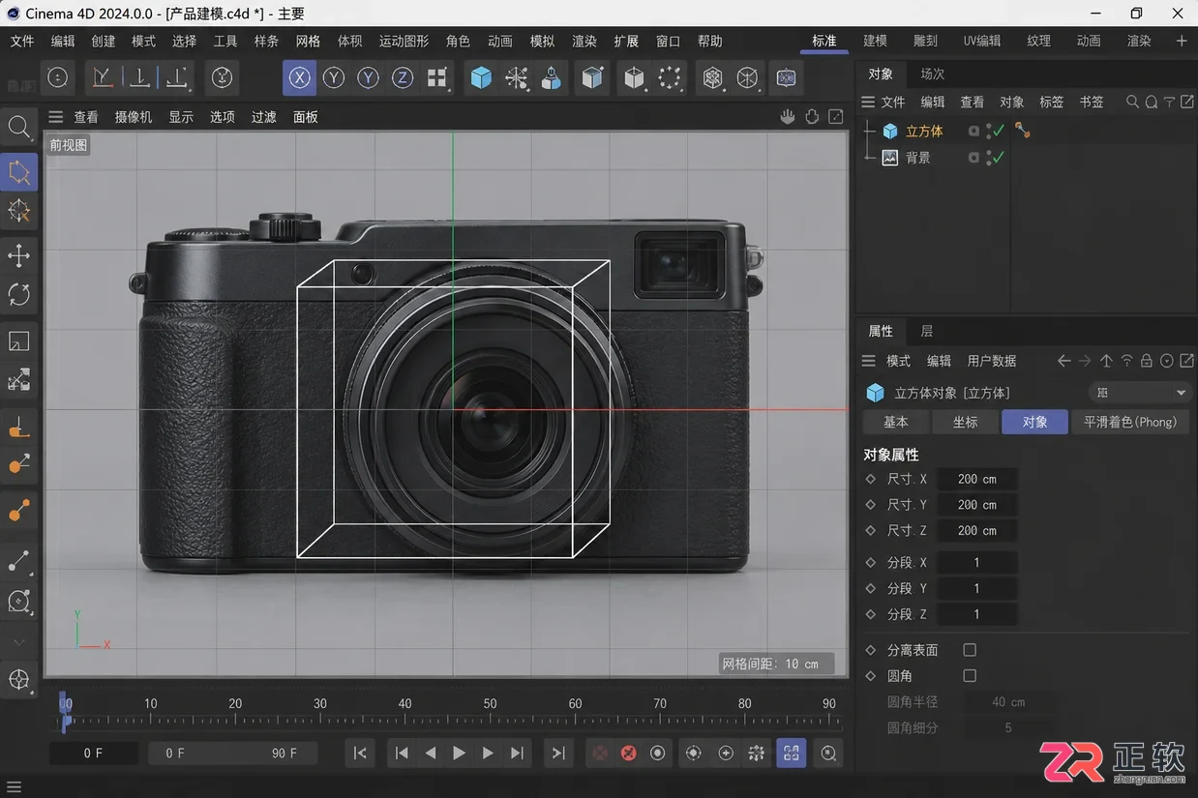Select the Move tool in left toolbar
Viewport: 1198px width, 798px height.
18,255
